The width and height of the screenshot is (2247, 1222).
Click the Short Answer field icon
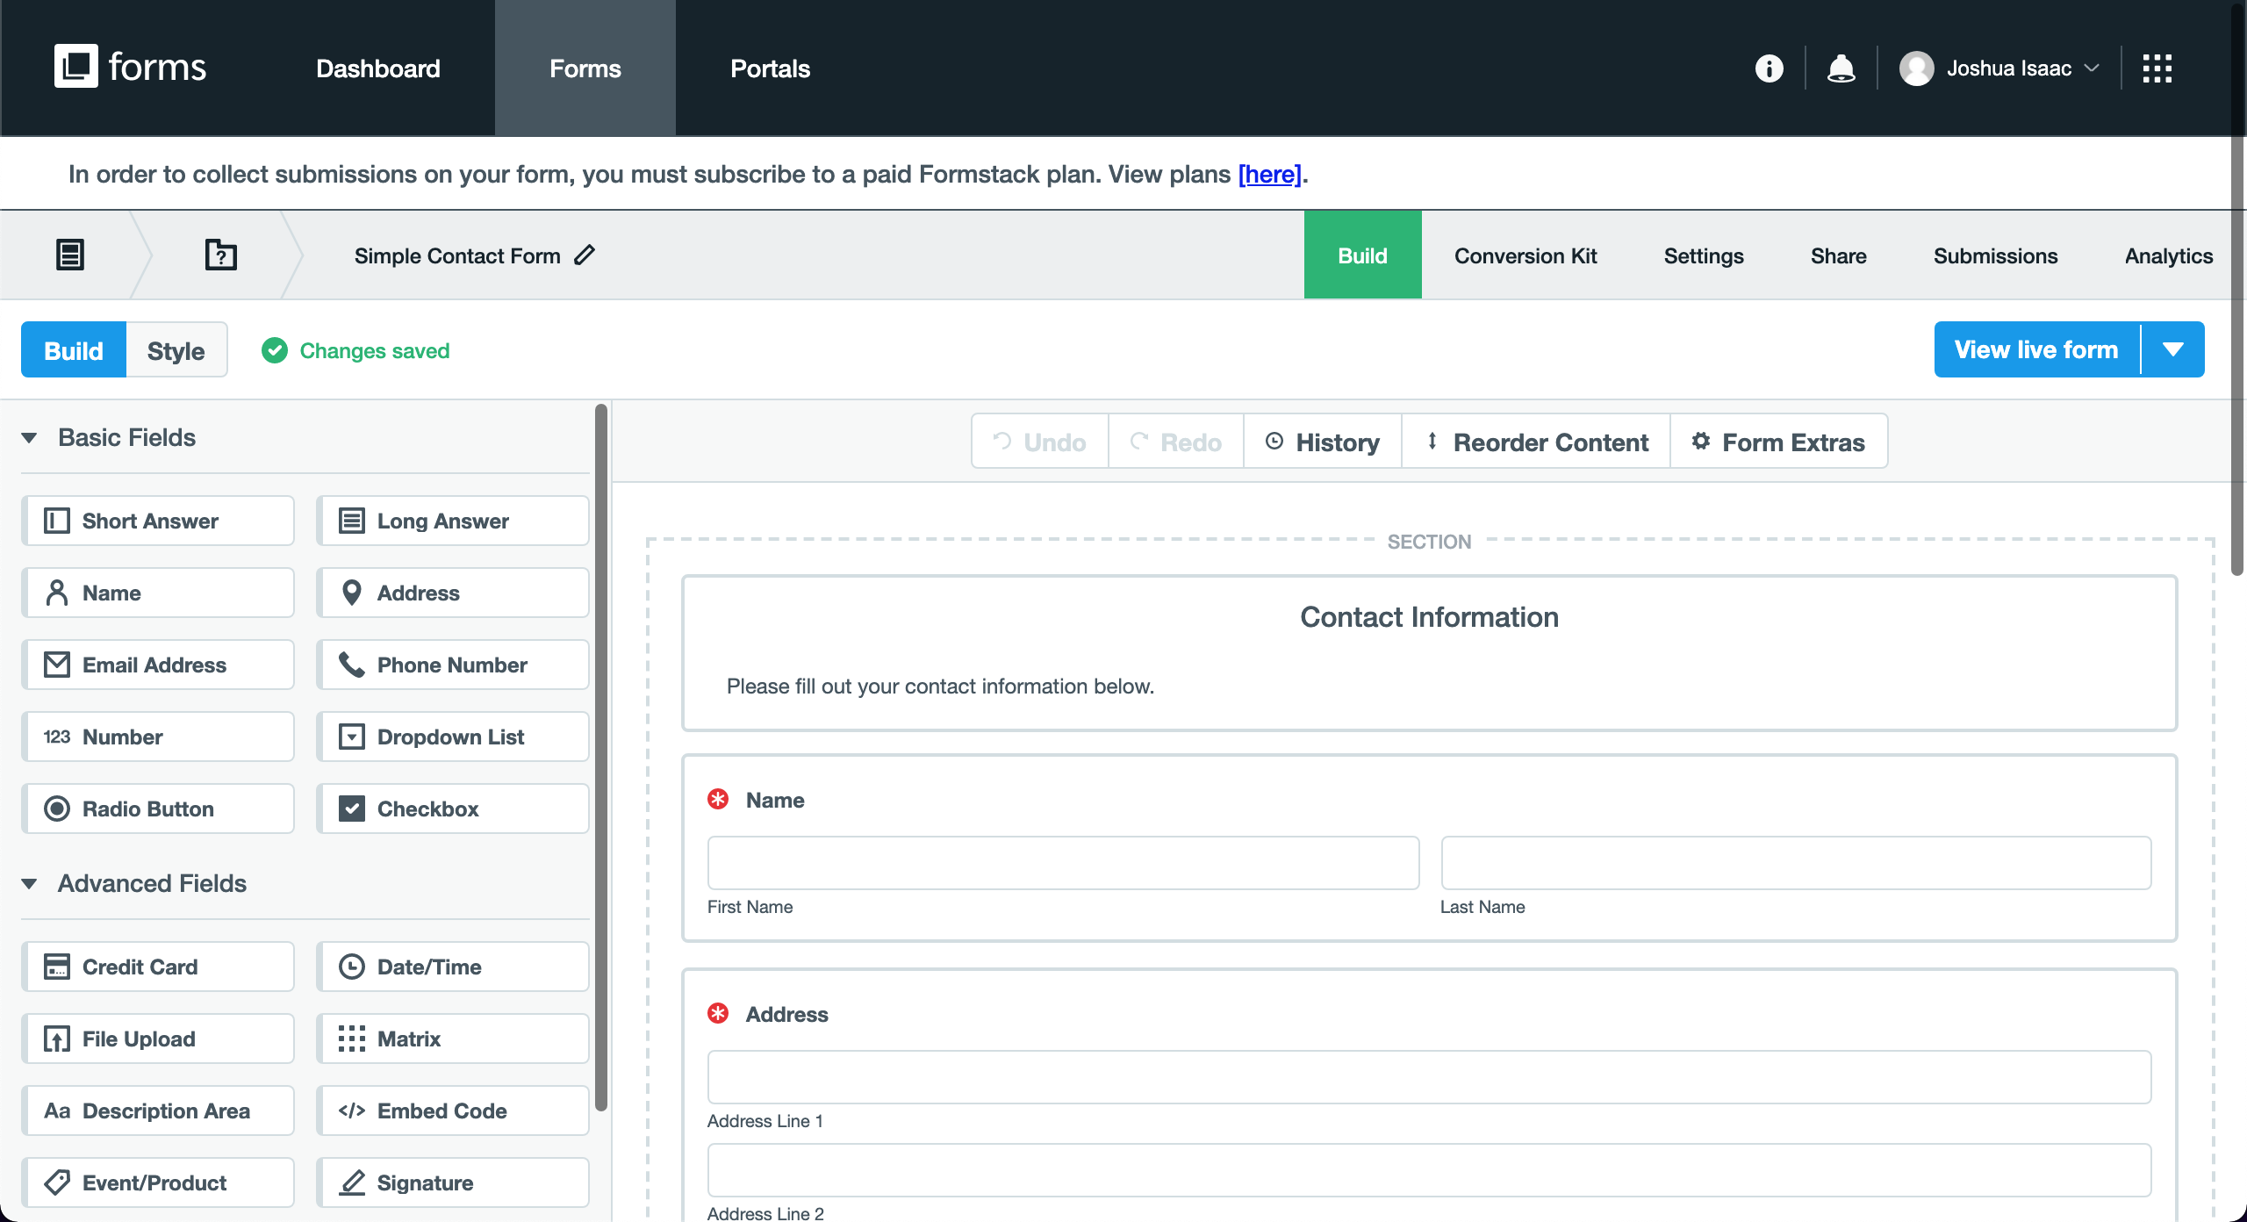point(54,521)
